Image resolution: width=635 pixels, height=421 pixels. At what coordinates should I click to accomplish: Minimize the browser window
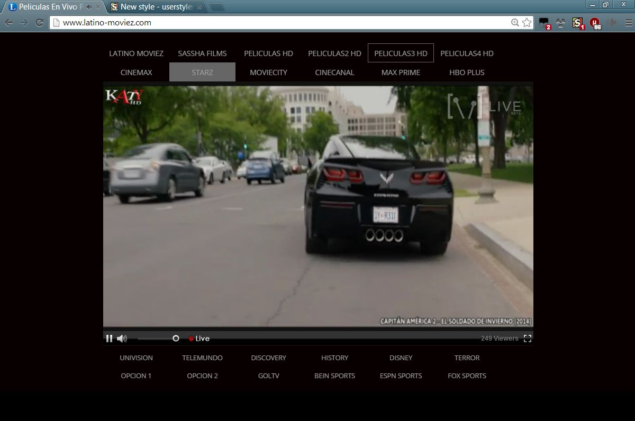(592, 4)
